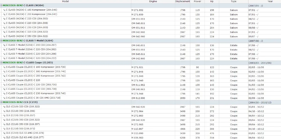
Task: Click magnifier icon for CLS 63 AMG (219.377)
Action: [x=4, y=138]
